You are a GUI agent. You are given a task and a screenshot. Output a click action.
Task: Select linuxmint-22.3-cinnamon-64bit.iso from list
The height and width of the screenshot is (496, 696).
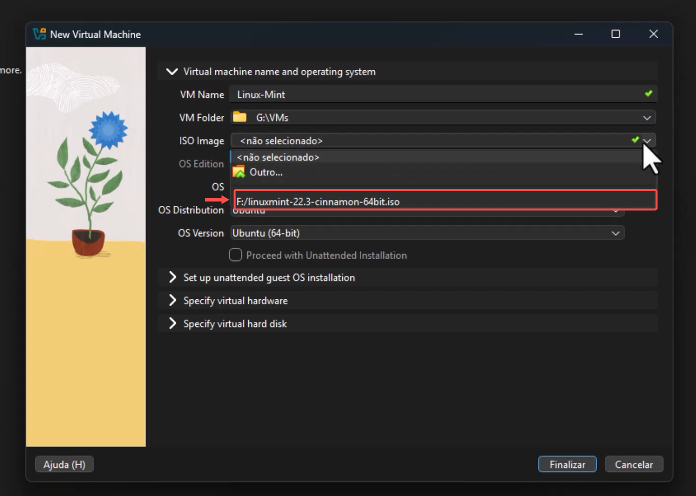[x=444, y=201]
